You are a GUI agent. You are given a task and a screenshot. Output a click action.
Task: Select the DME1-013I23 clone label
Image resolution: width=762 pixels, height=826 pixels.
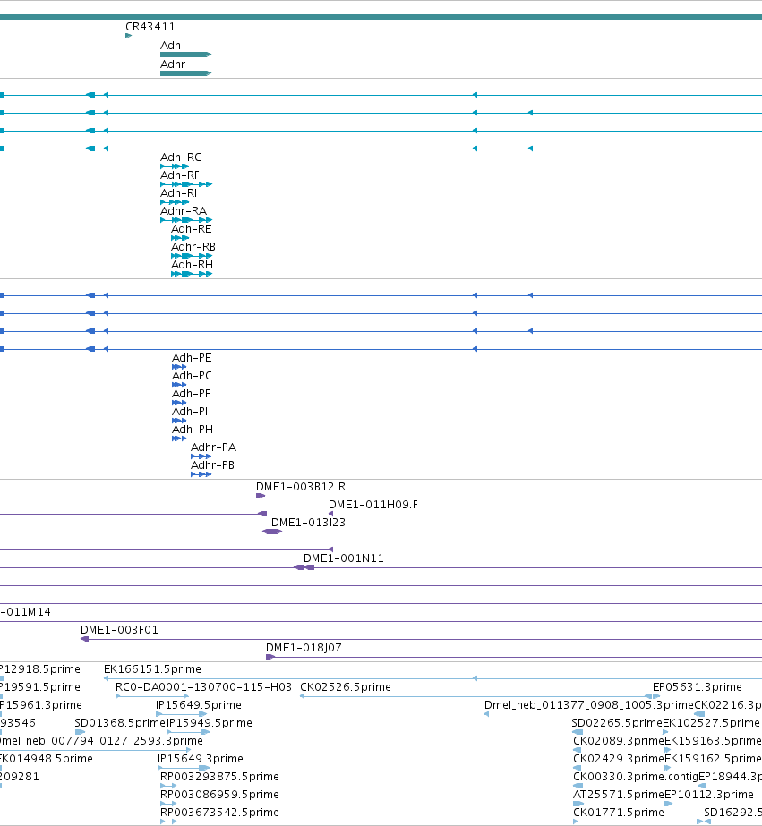click(308, 522)
